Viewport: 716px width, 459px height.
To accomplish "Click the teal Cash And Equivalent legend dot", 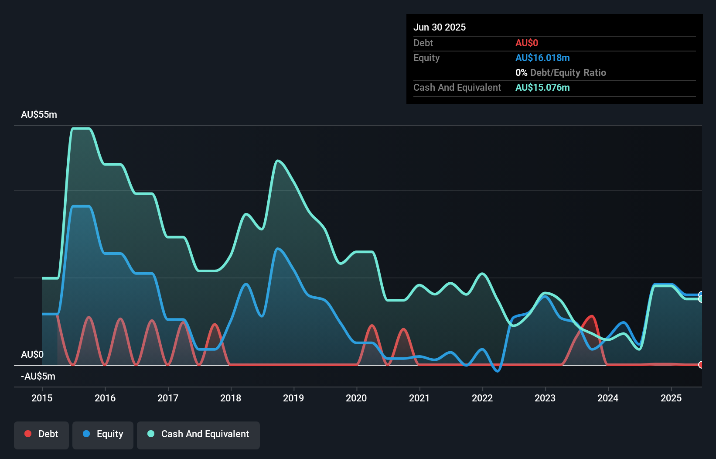I will [150, 434].
